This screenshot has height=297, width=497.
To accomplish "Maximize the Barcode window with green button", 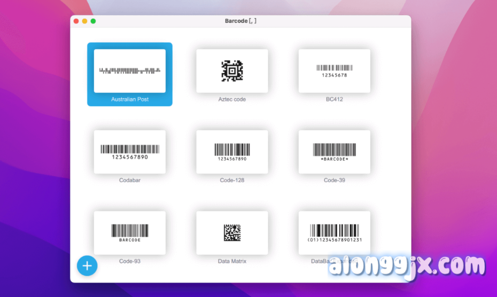I will pyautogui.click(x=93, y=21).
